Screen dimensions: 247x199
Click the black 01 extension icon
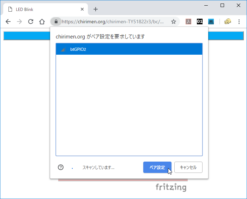pos(200,22)
